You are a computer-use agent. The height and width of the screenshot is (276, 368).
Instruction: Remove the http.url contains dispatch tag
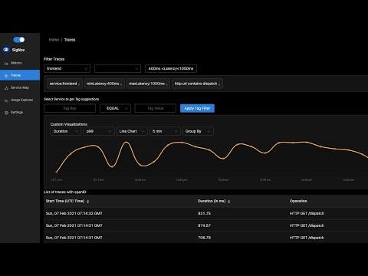point(219,84)
